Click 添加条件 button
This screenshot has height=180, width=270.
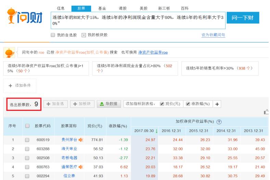point(20,86)
